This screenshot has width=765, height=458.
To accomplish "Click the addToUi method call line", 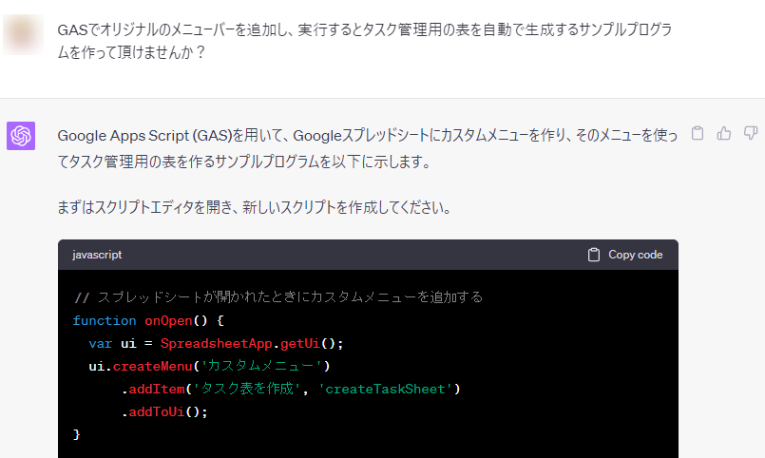I will 163,411.
